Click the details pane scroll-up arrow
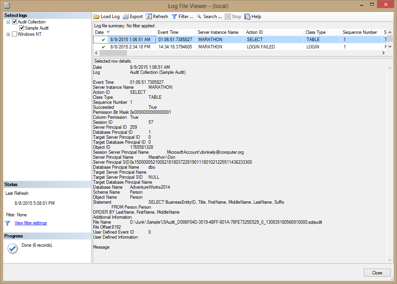 click(x=390, y=68)
